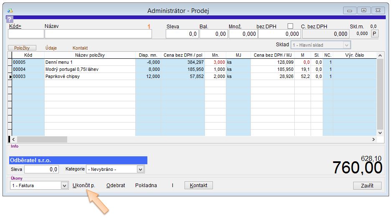
Task: Select the Položky tab
Action: (22, 48)
